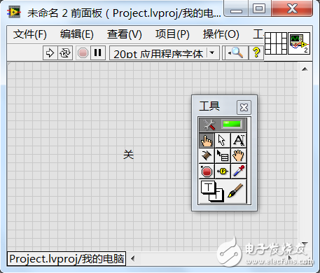Select the Probe Data tool

222,171
